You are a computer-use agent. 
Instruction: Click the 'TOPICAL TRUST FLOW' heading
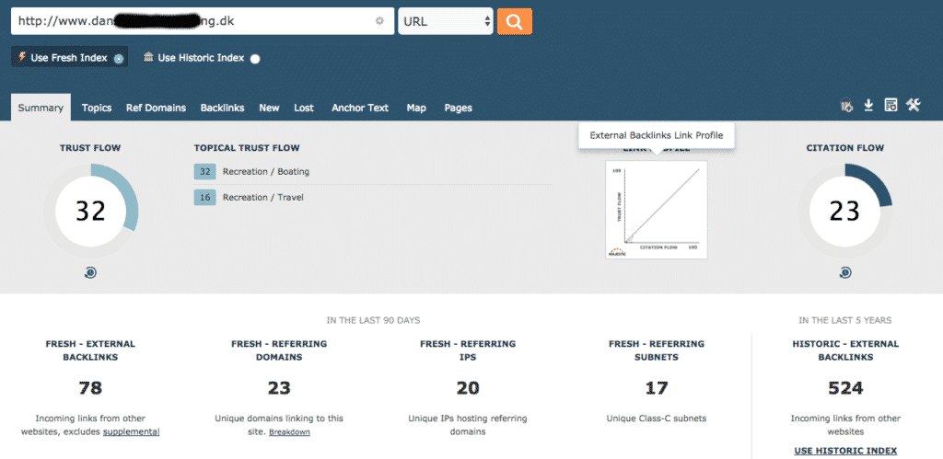tap(247, 148)
